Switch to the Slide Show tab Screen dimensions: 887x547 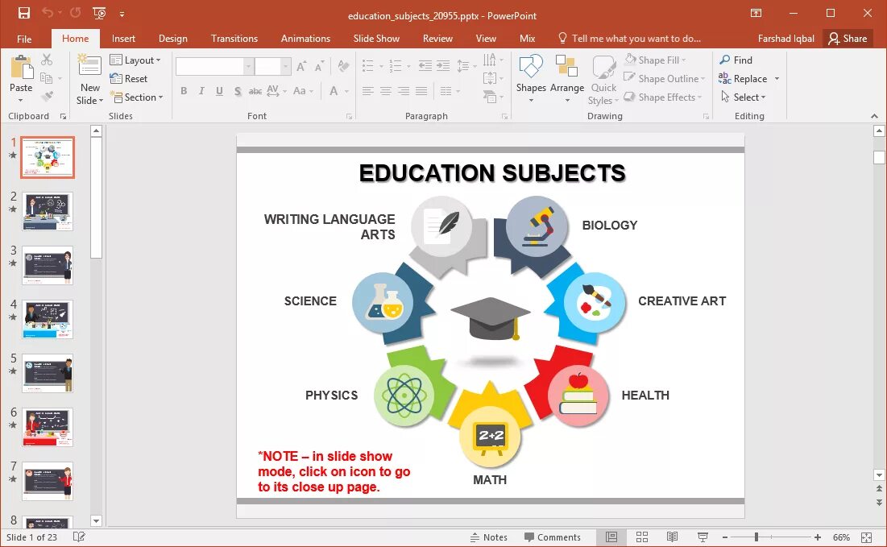376,39
